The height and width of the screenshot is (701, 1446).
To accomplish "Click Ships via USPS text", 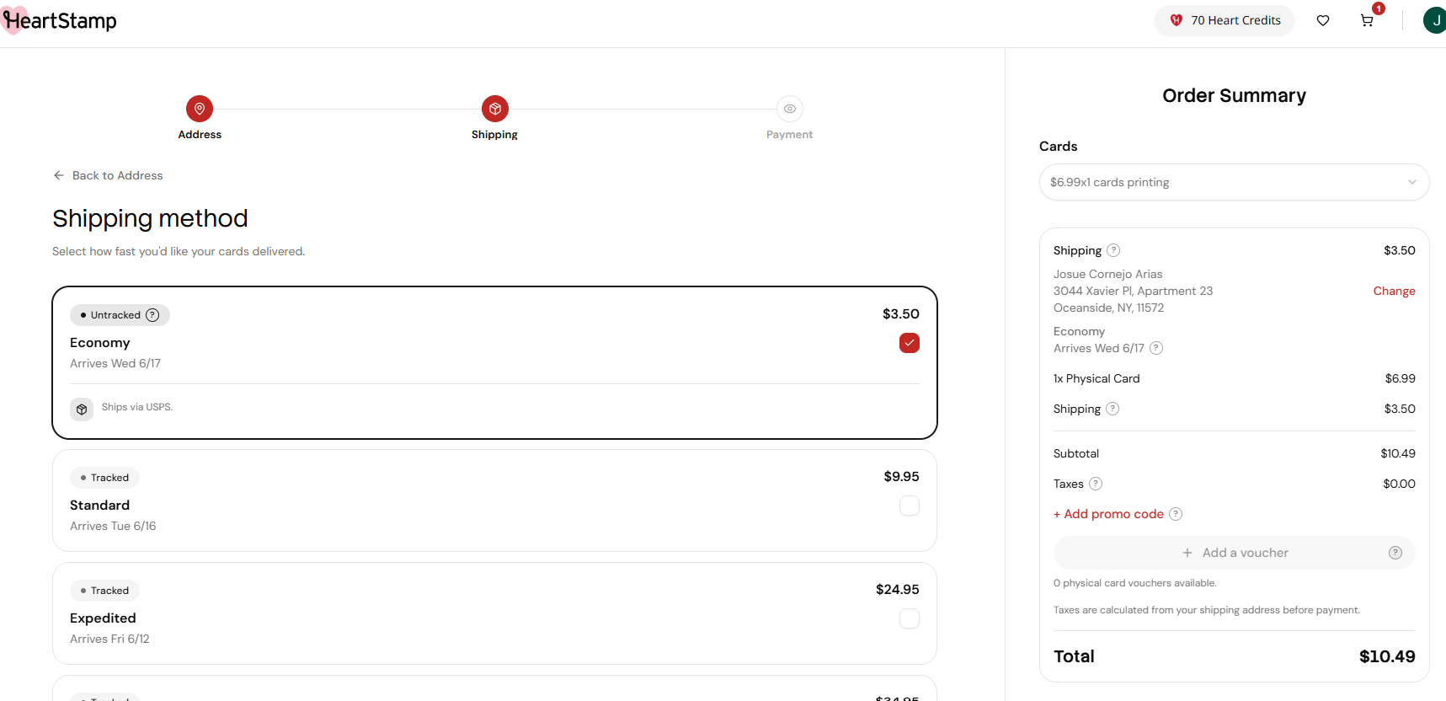I will pos(137,407).
